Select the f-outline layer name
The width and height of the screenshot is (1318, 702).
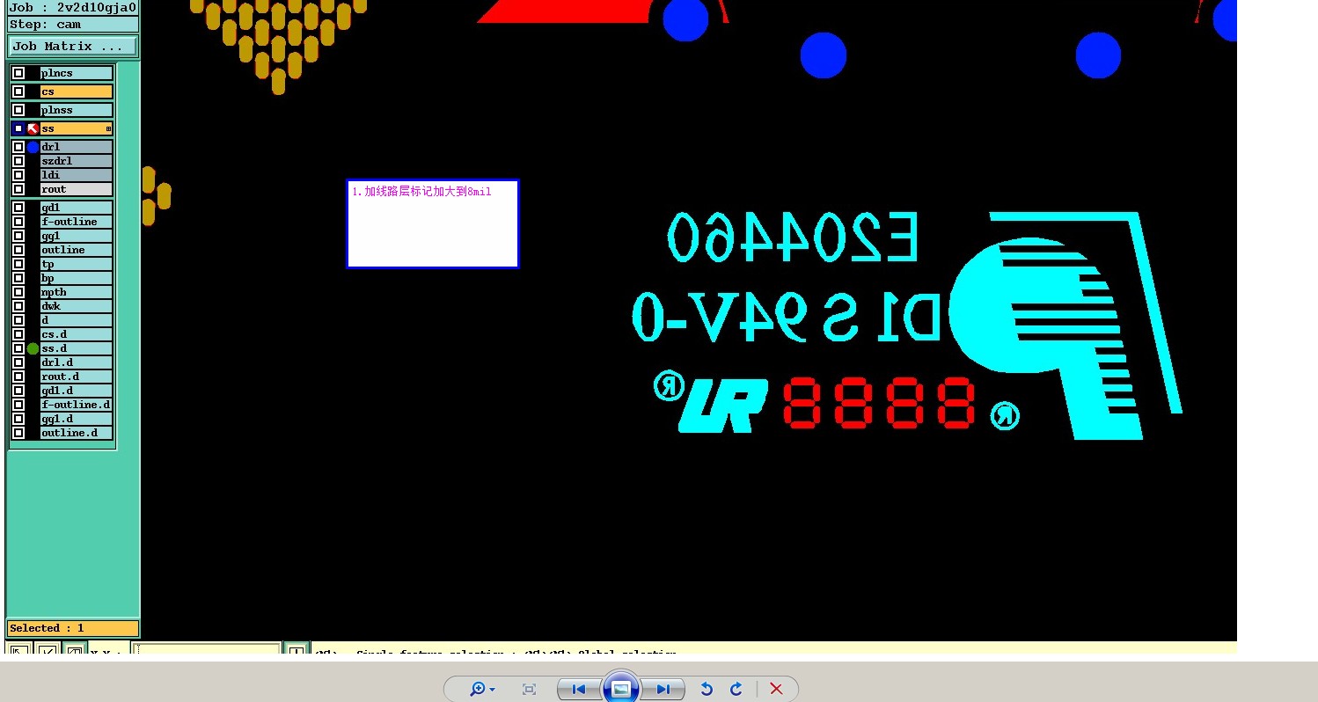77,222
